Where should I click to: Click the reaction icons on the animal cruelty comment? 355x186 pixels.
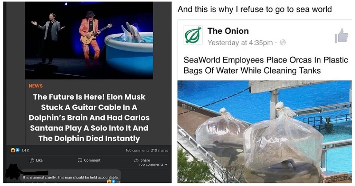(111, 181)
